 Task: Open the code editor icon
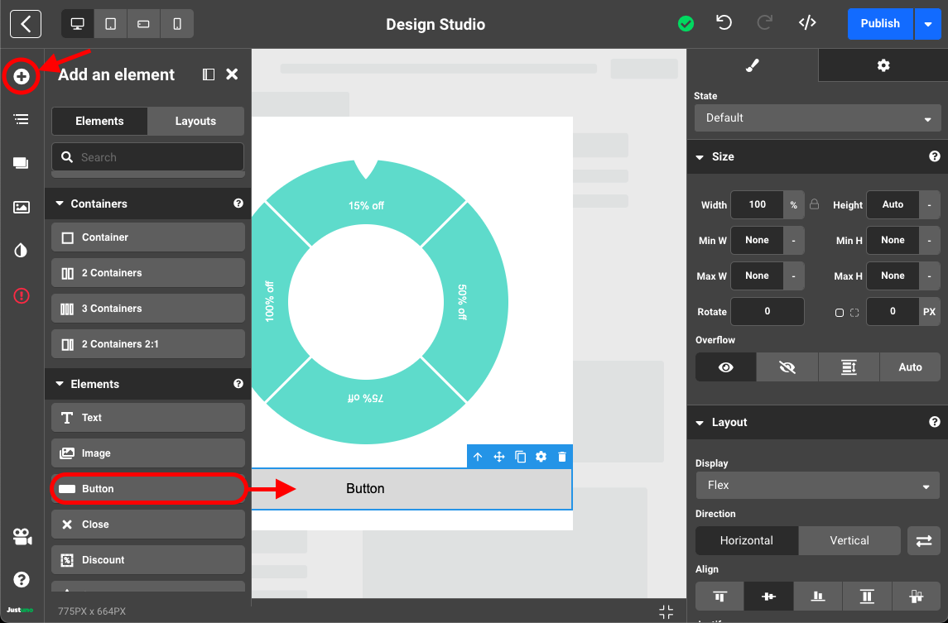(x=807, y=23)
